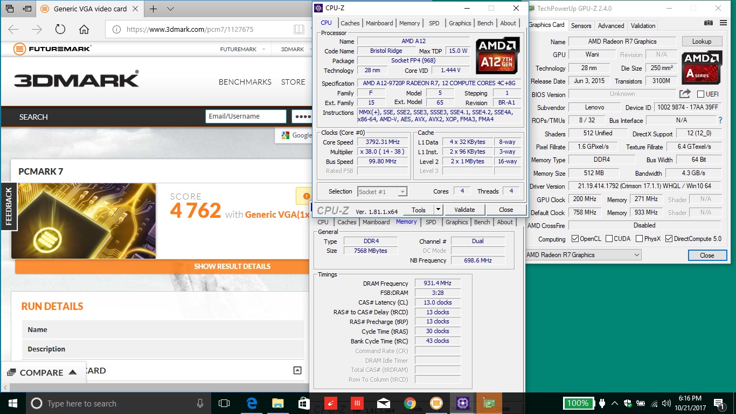Image resolution: width=736 pixels, height=414 pixels.
Task: Open the STORE link on 3DMark
Action: point(293,82)
